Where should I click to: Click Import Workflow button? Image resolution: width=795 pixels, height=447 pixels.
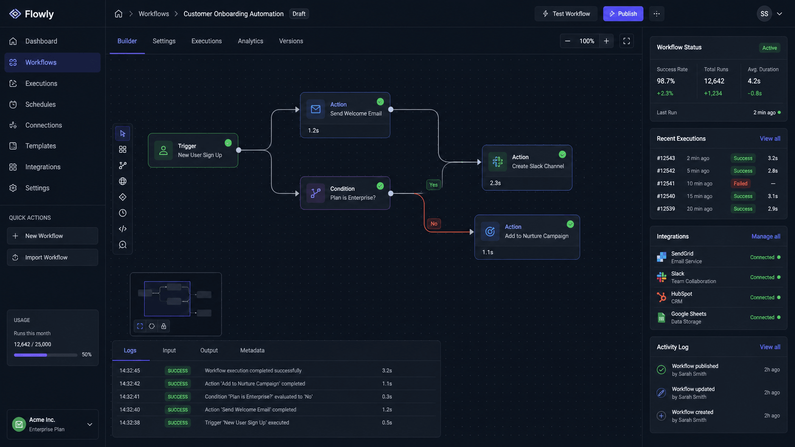click(53, 257)
